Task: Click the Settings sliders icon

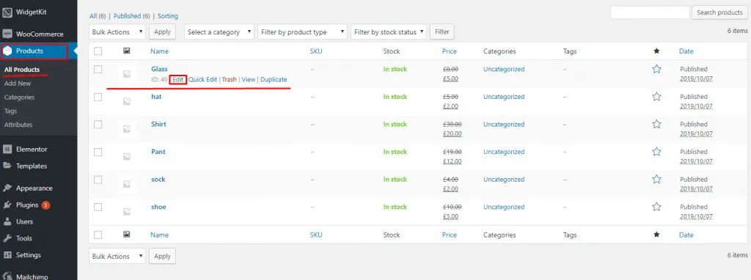Action: 7,254
